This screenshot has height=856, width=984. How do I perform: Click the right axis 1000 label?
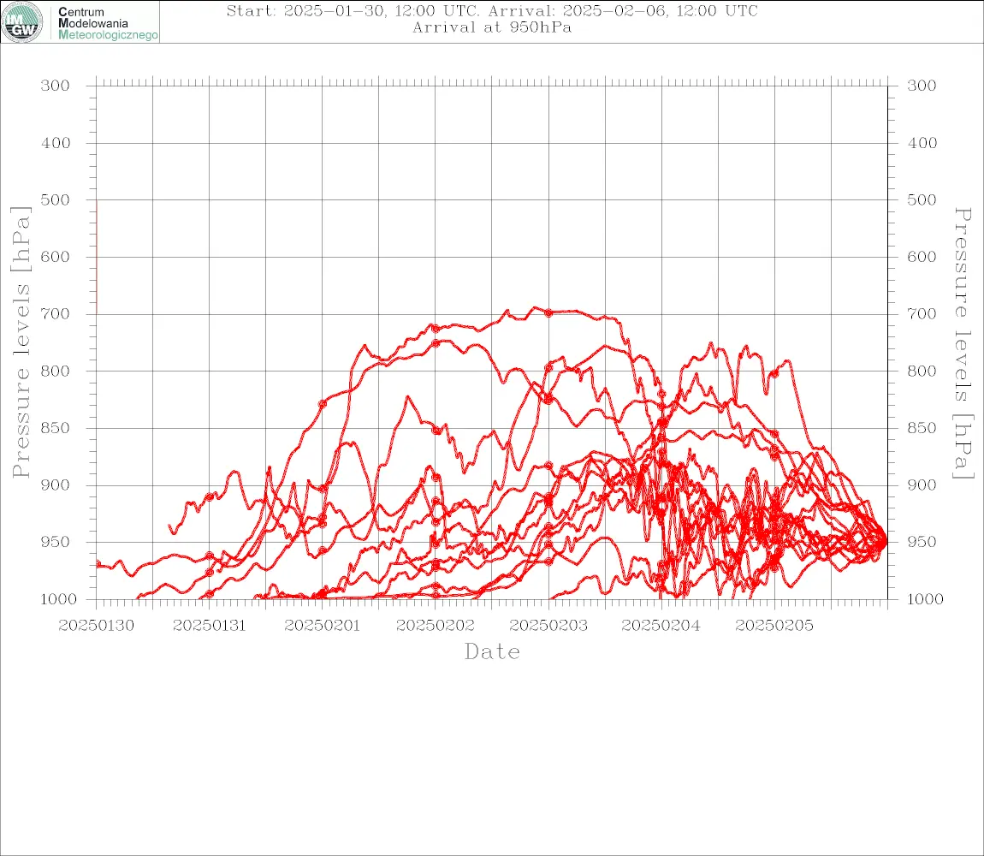point(926,599)
